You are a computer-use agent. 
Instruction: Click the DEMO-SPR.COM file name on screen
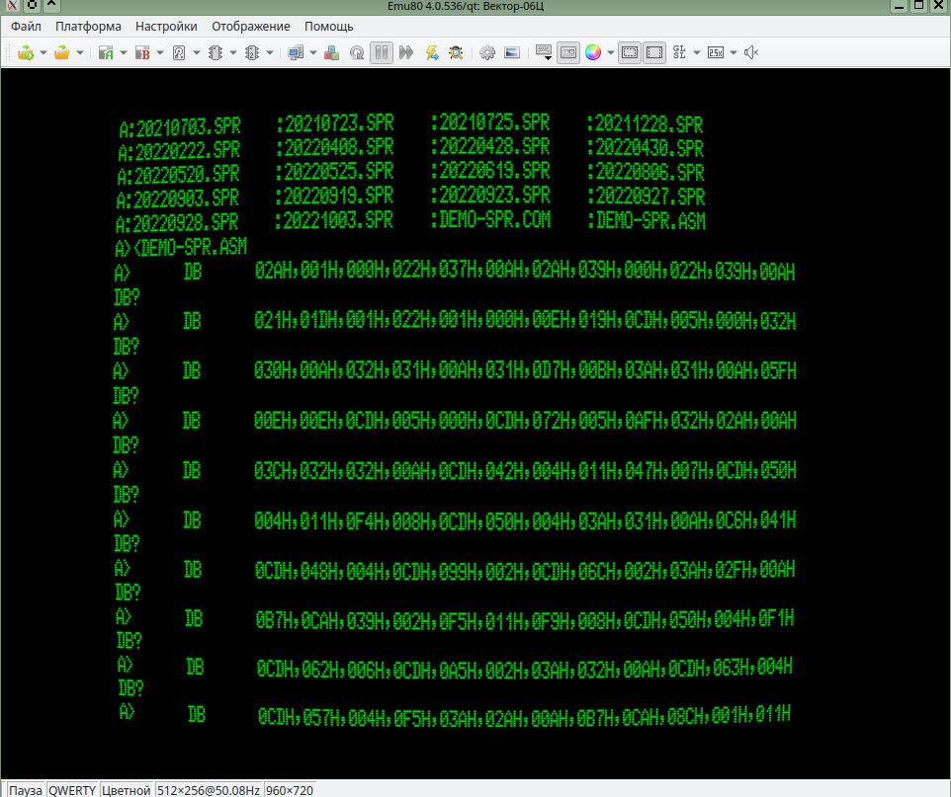(x=490, y=220)
